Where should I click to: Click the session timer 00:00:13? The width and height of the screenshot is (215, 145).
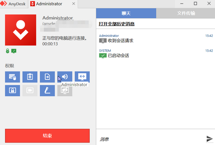[x=50, y=44]
